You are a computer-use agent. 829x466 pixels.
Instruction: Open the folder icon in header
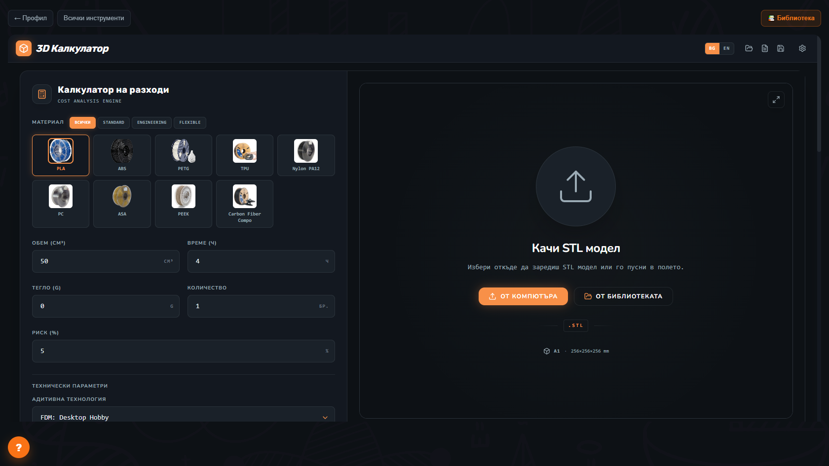749,48
